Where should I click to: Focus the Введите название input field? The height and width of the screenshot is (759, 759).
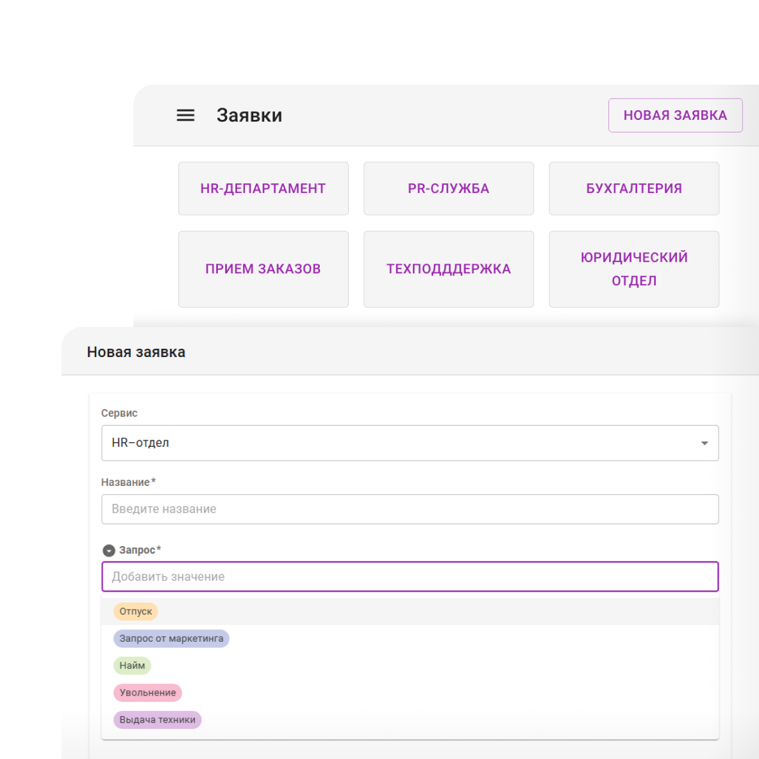click(x=410, y=509)
